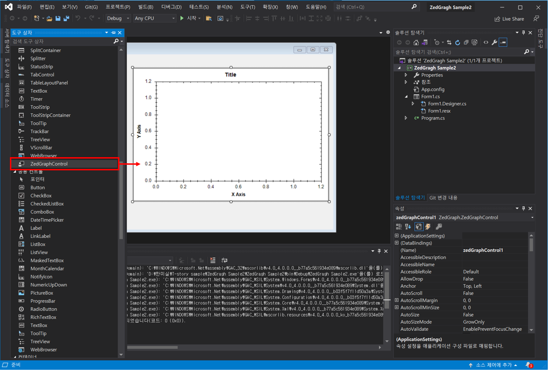
Task: Click Sync with Active Document icon
Action: point(449,42)
